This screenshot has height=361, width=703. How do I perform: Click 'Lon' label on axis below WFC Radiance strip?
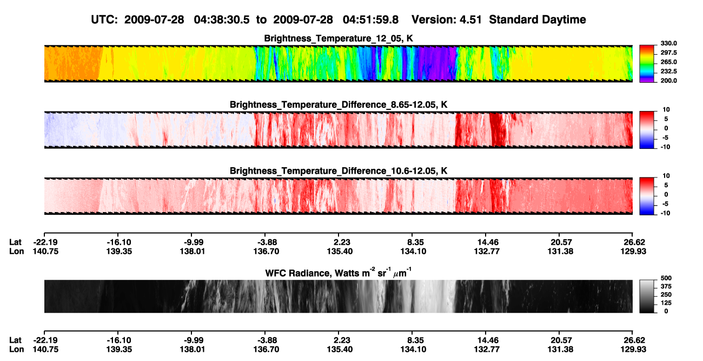pos(17,349)
